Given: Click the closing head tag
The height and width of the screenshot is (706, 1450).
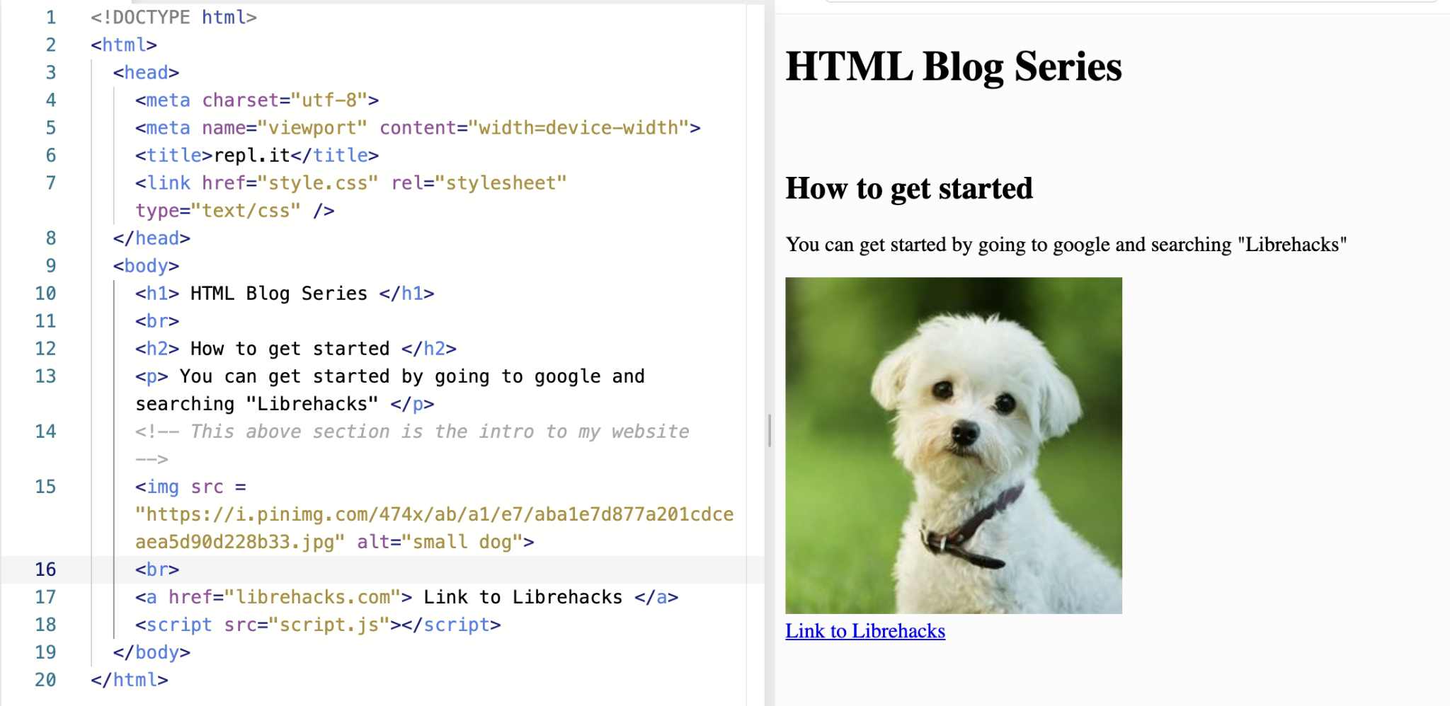Looking at the screenshot, I should tap(152, 238).
